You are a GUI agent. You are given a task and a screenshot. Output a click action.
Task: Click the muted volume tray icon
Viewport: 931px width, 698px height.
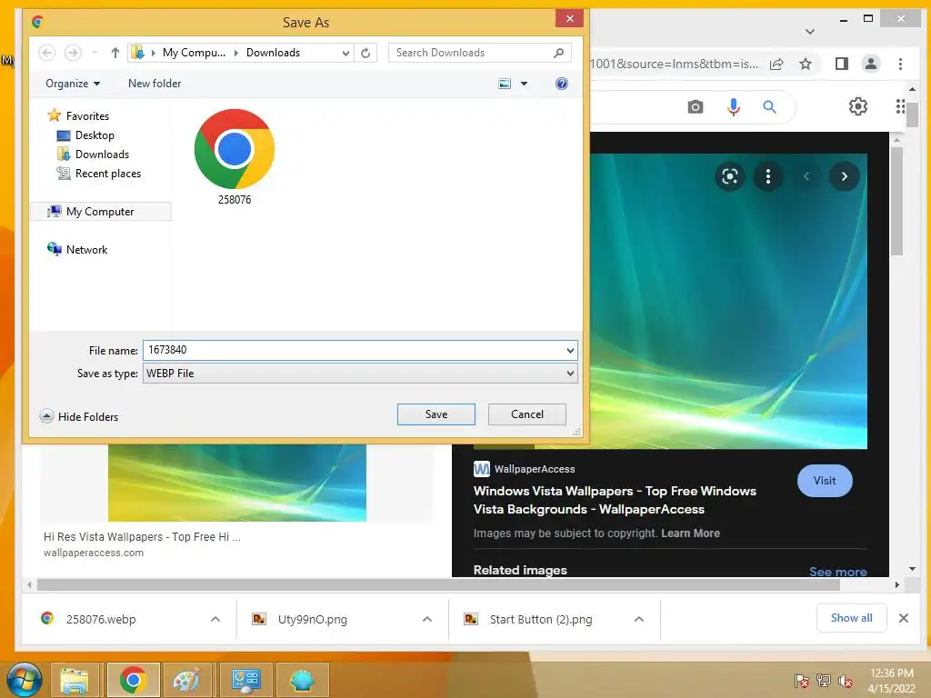point(845,681)
